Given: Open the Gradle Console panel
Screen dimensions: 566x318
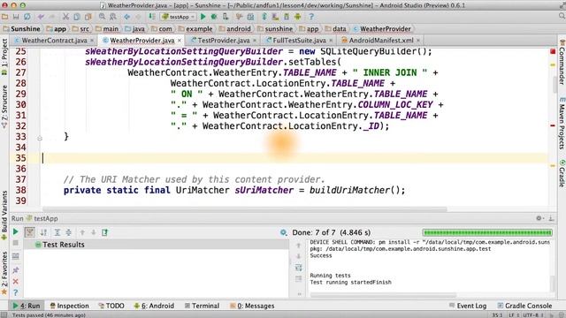Looking at the screenshot, I should tap(524, 306).
